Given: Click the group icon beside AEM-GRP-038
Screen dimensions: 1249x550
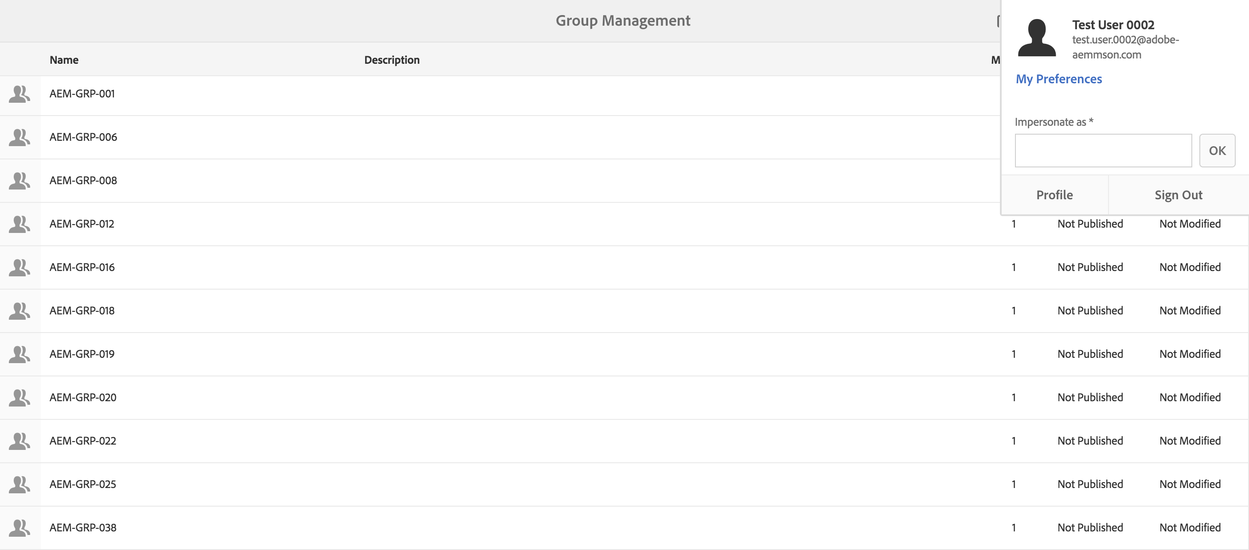Looking at the screenshot, I should (20, 528).
